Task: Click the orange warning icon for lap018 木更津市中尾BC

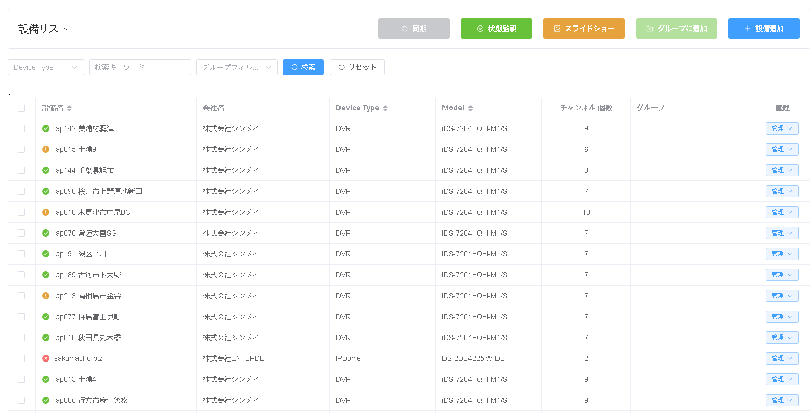Action: (x=46, y=212)
